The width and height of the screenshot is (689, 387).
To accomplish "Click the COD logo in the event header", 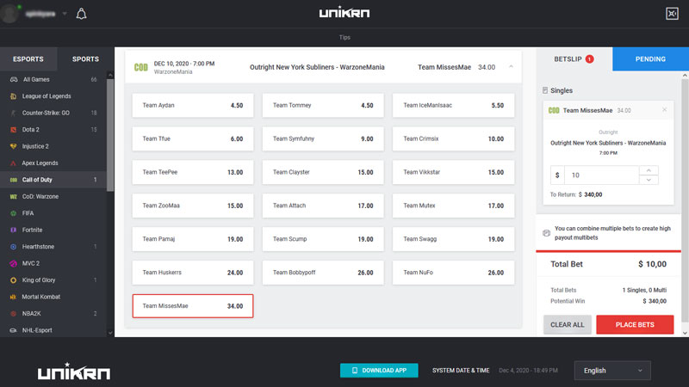I will tap(140, 67).
